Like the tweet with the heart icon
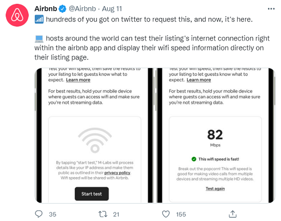Image resolution: width=281 pixels, height=221 pixels. [166, 214]
